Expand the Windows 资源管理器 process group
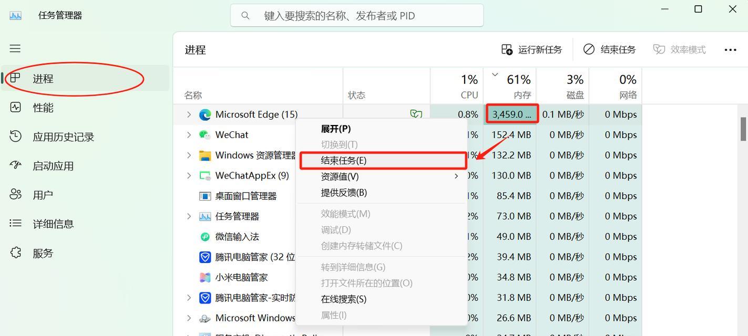Image resolution: width=748 pixels, height=336 pixels. coord(189,155)
